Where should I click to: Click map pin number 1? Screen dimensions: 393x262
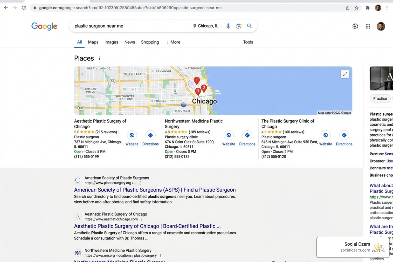pyautogui.click(x=196, y=81)
